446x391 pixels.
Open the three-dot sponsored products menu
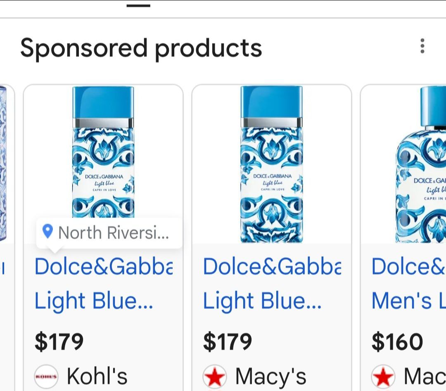(422, 46)
